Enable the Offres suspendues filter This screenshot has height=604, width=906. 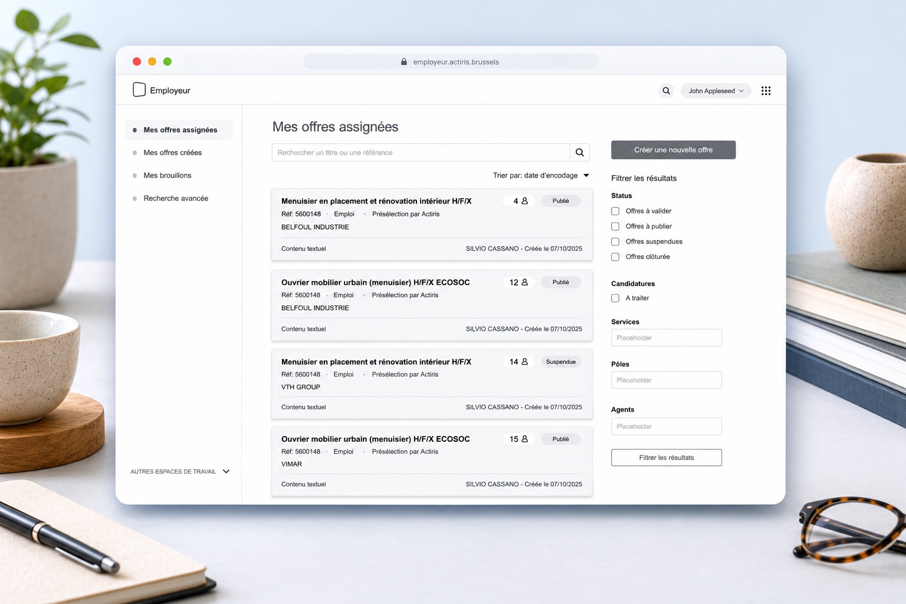[x=615, y=242]
